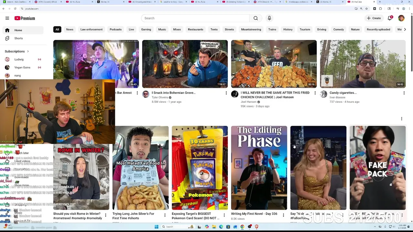Open the Chrome profile icon
413x232 pixels.
coord(403,9)
